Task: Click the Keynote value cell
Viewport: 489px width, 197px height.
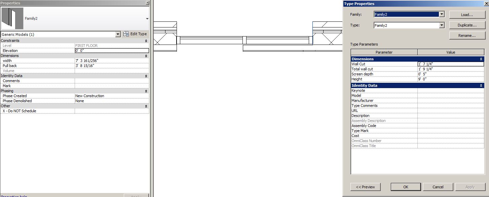Action: (x=451, y=90)
